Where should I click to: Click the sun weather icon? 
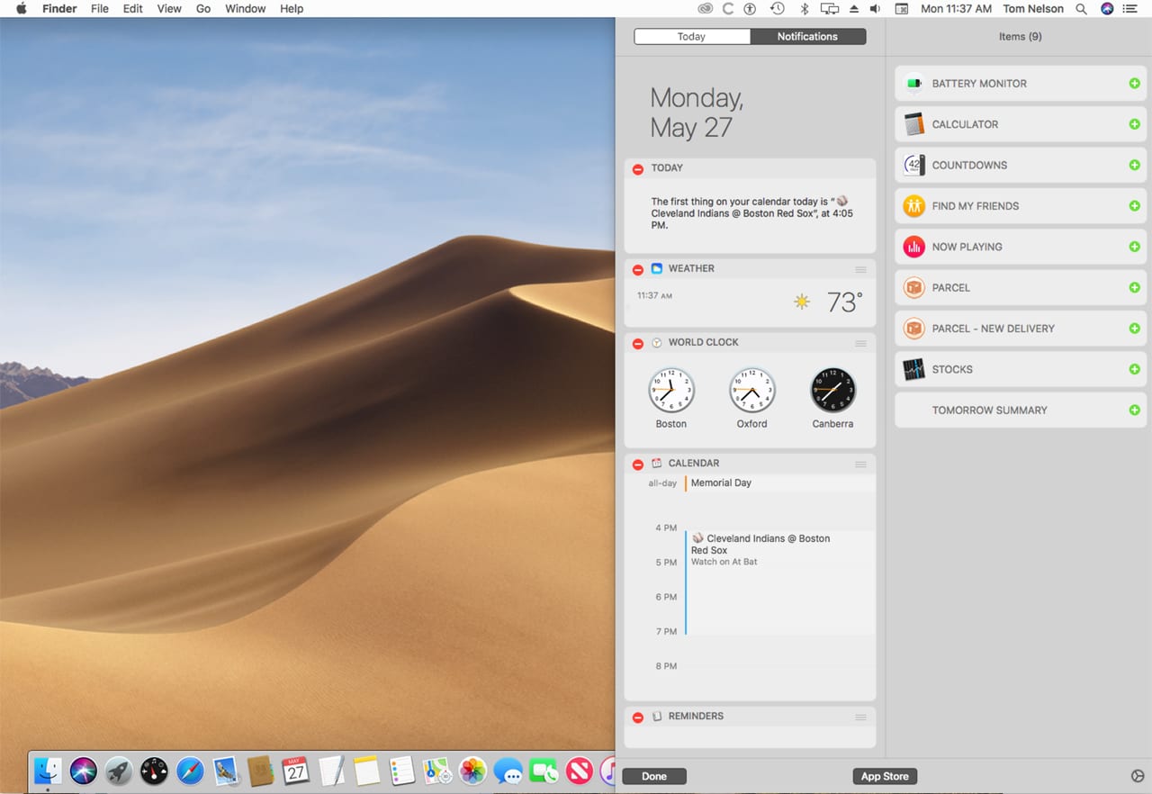click(x=801, y=302)
